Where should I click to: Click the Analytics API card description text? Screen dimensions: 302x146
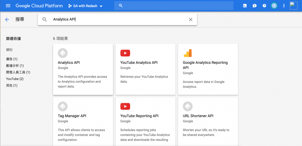[x=83, y=82]
